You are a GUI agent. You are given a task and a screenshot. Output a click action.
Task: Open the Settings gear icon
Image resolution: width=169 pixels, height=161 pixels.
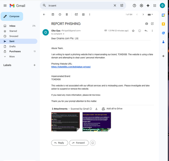pos(141,5)
